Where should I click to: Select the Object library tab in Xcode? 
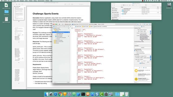tap(144, 68)
